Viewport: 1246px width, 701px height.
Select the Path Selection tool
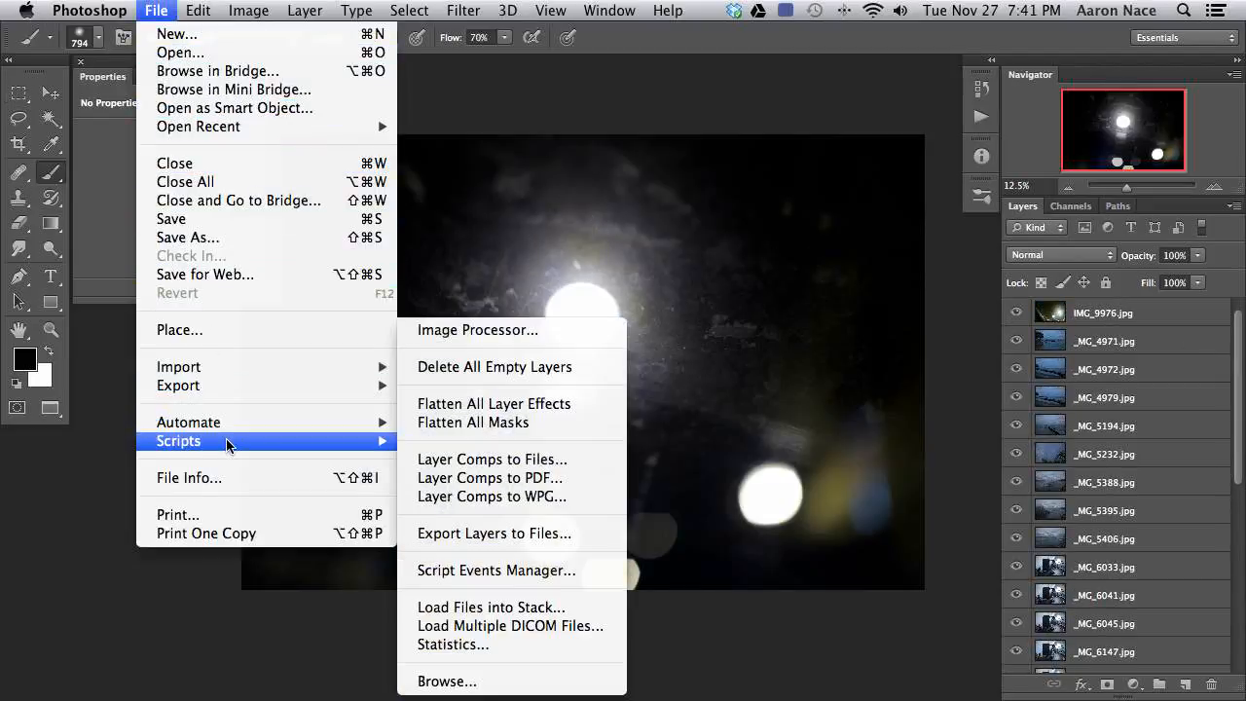coord(18,303)
